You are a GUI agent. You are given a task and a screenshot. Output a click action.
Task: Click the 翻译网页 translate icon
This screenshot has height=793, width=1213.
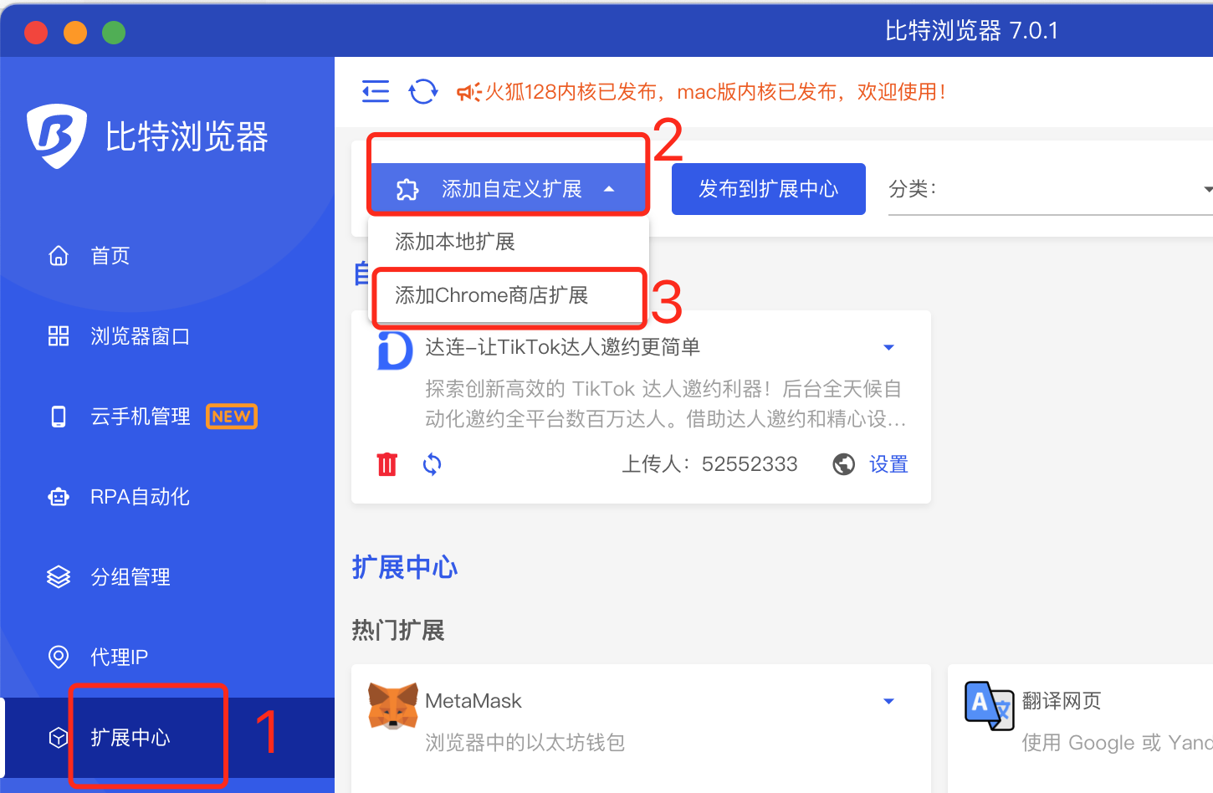tap(990, 706)
